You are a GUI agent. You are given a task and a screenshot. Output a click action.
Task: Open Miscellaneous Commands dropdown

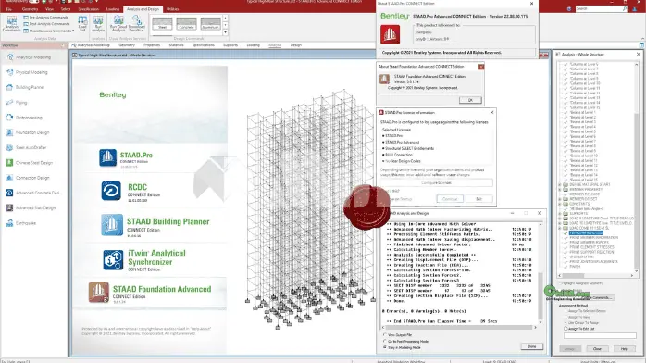pyautogui.click(x=49, y=31)
